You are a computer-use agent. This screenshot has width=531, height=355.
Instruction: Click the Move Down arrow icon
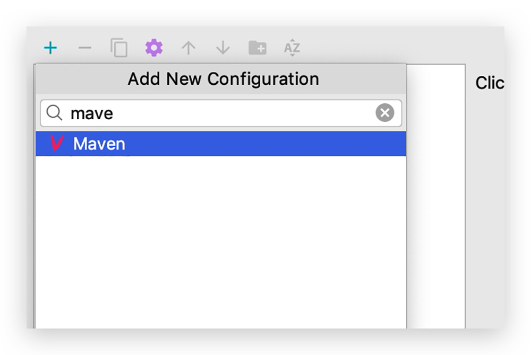pos(223,48)
